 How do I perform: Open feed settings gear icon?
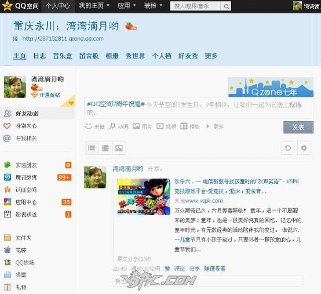point(304,148)
